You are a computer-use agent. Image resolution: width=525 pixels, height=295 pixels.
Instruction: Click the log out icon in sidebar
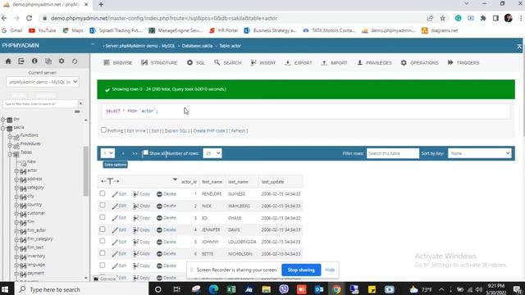(x=21, y=61)
